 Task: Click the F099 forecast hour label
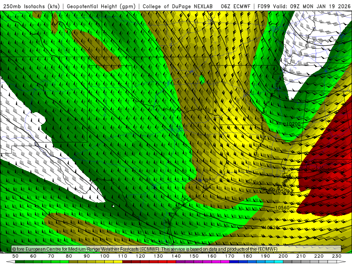tap(264, 6)
